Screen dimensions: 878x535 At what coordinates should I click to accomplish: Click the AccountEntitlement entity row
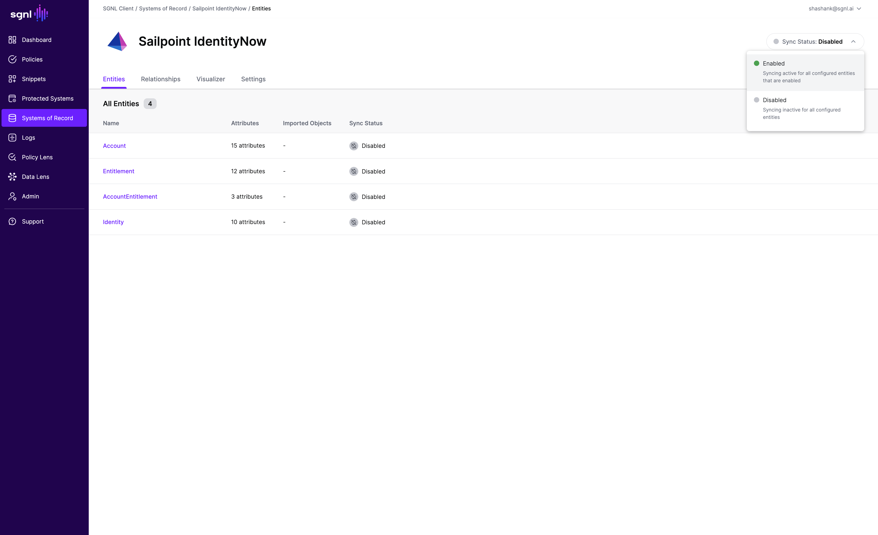(x=130, y=197)
